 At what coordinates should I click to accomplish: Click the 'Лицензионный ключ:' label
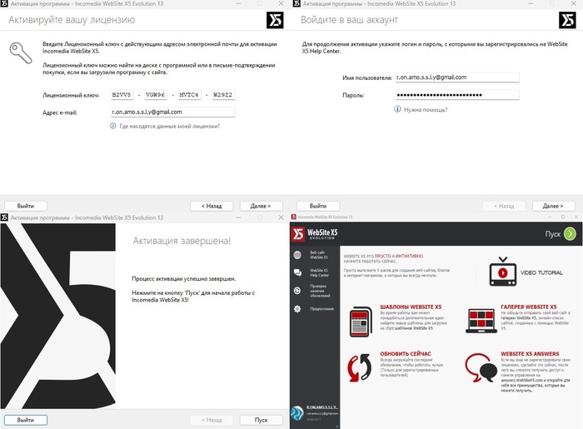click(71, 96)
